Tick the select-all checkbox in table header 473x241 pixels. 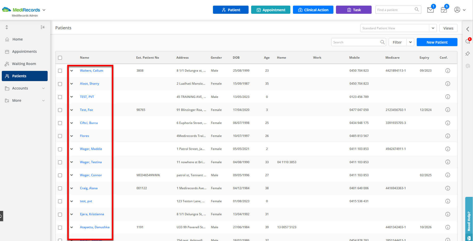click(x=60, y=58)
